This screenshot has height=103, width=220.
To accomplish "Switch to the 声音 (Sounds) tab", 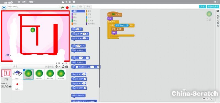I will [88, 7].
